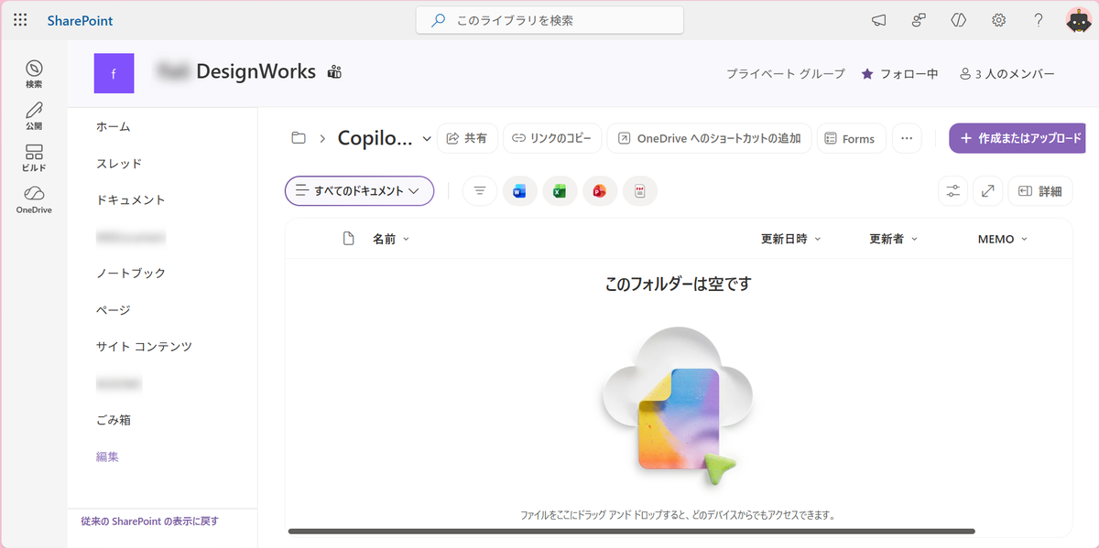Filter by Word documents icon
The width and height of the screenshot is (1099, 548).
(x=519, y=191)
